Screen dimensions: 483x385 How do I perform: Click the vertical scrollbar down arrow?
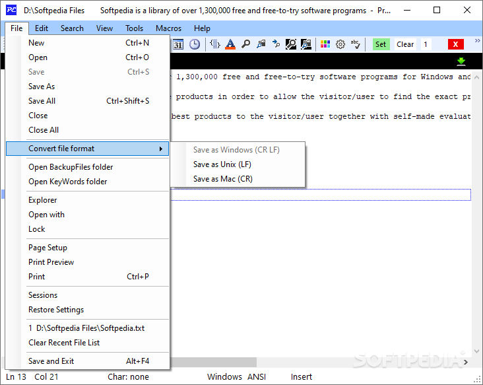476,351
